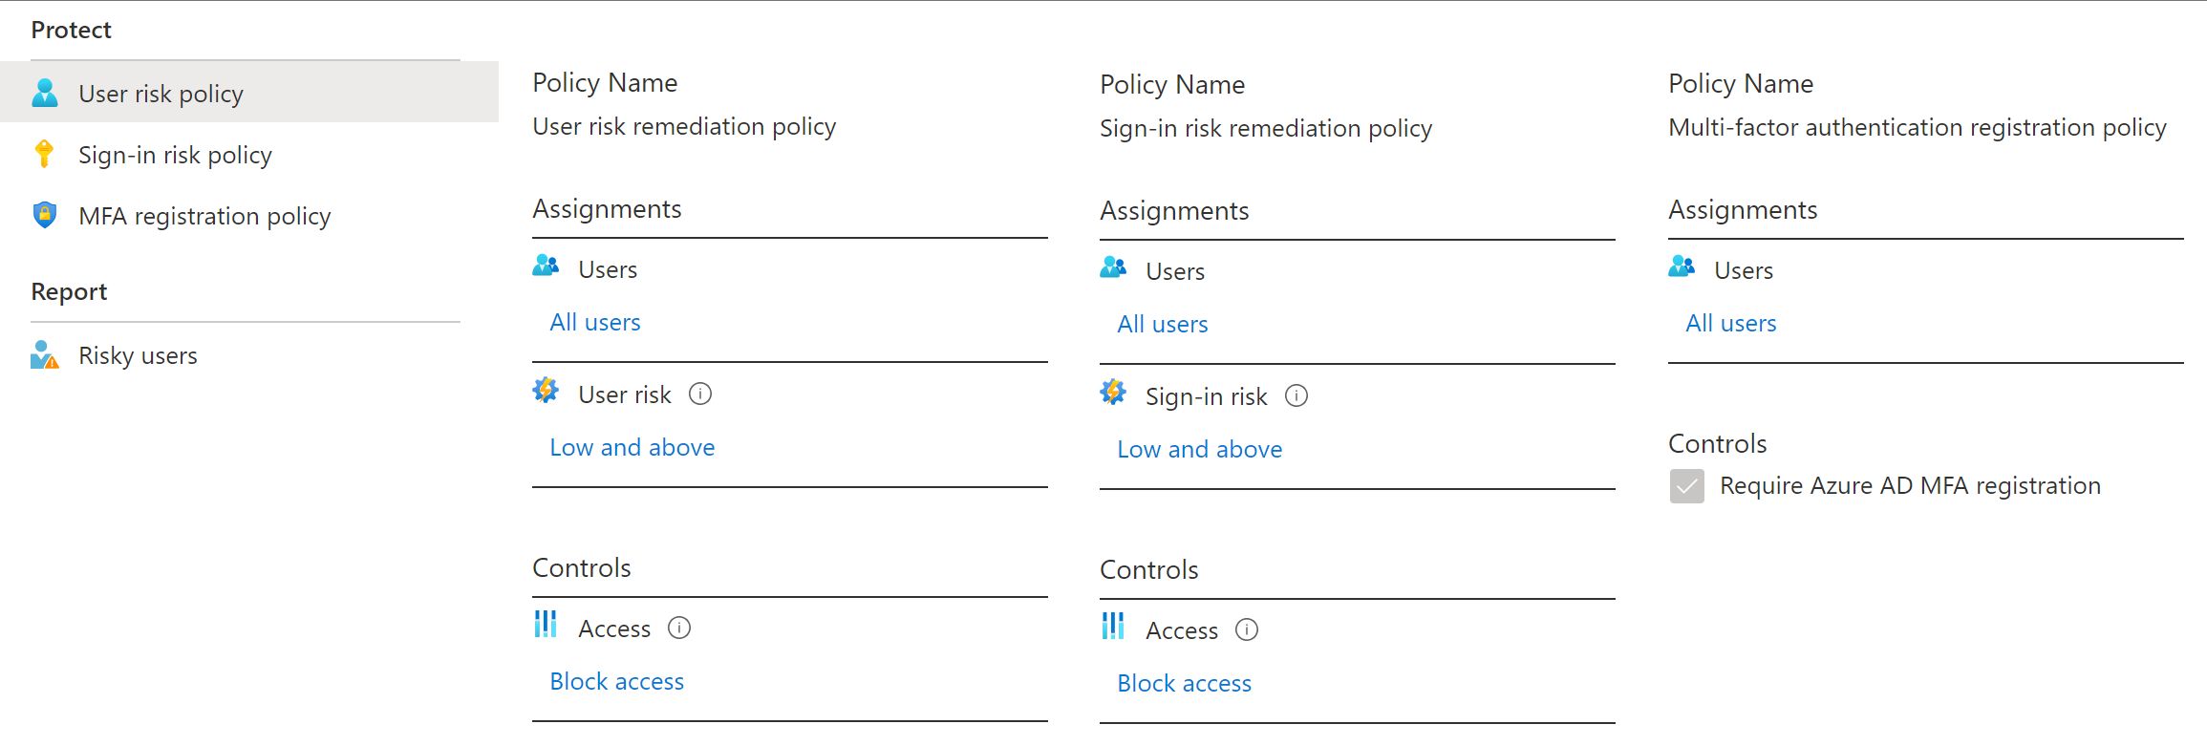Click the User risk policy person icon
The width and height of the screenshot is (2207, 746).
tap(45, 94)
